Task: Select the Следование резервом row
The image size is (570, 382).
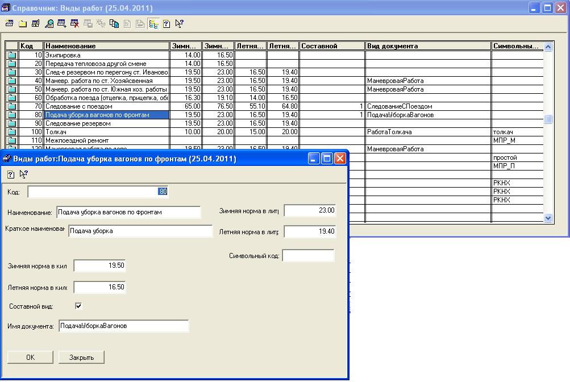Action: pyautogui.click(x=106, y=123)
